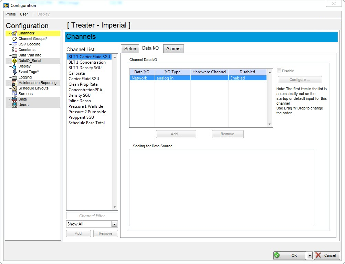Screen dimensions: 345x264
Task: Click the Maintenance Reporting calendar icon
Action: pos(14,83)
